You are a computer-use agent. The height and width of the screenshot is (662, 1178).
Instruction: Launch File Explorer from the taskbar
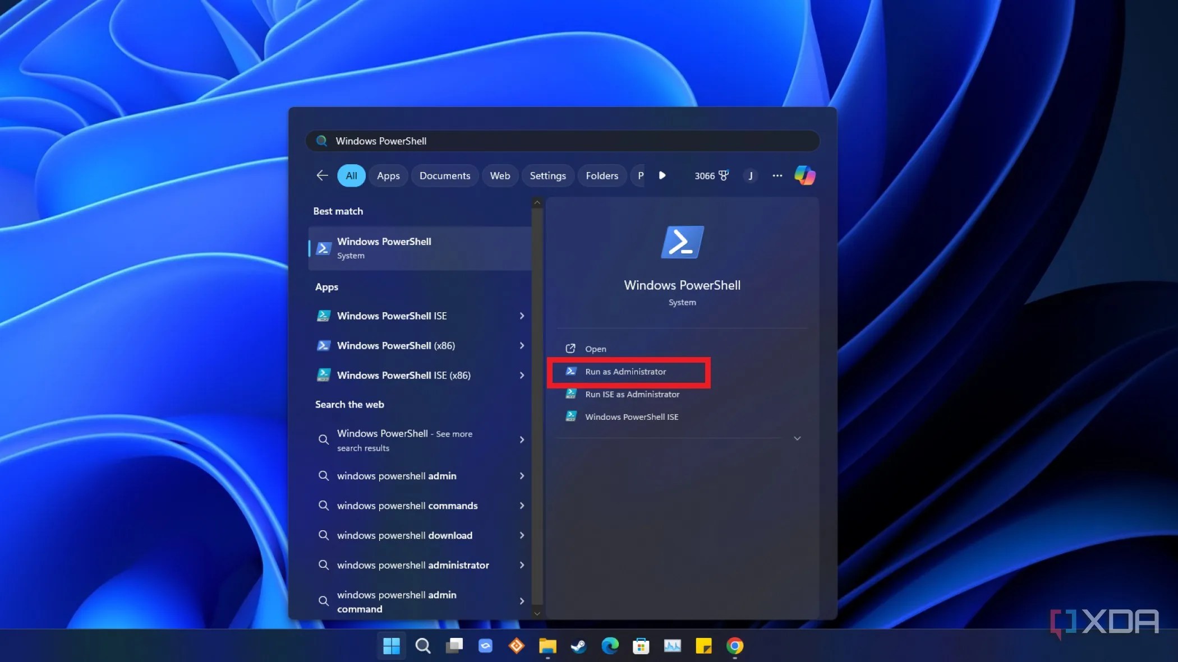point(547,646)
